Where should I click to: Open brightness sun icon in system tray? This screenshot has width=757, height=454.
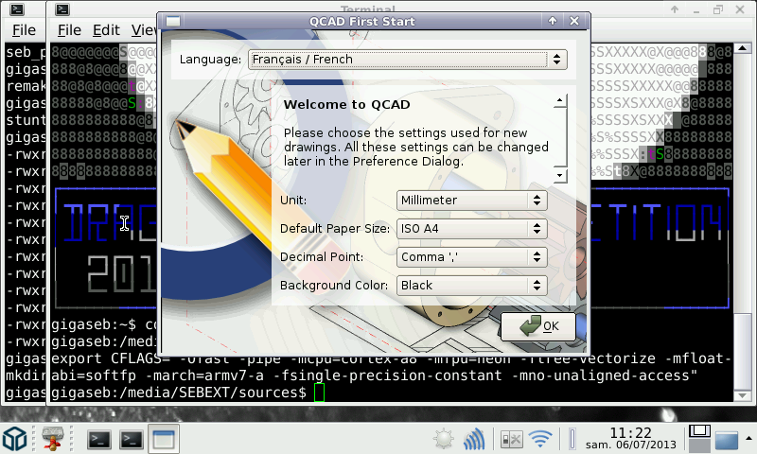pyautogui.click(x=443, y=439)
